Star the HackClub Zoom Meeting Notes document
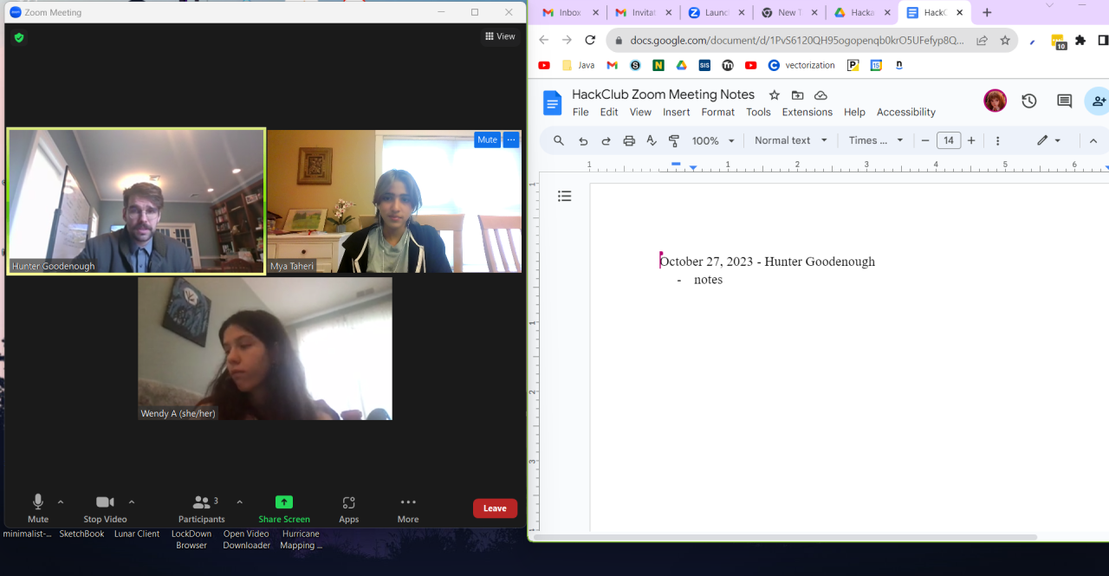This screenshot has height=576, width=1109. tap(775, 94)
